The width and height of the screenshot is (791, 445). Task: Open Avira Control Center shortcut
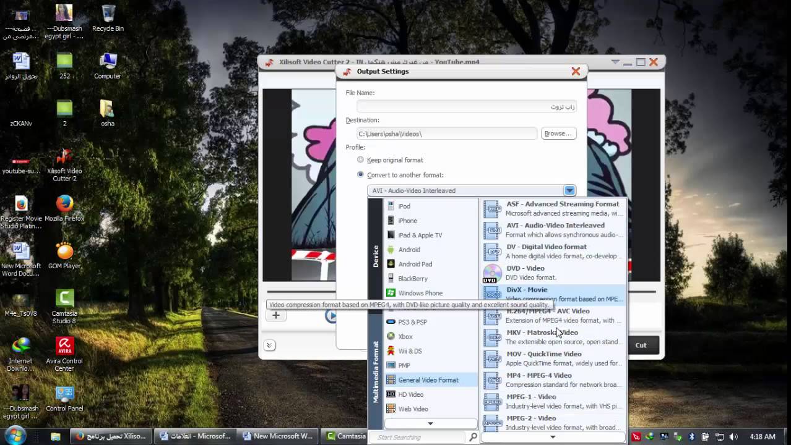tap(64, 354)
